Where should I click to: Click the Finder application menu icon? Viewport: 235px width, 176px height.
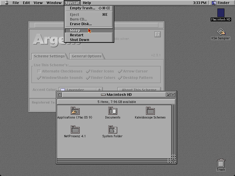pyautogui.click(x=214, y=3)
